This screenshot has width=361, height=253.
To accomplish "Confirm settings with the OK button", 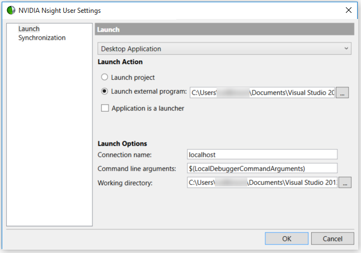I will (x=287, y=238).
